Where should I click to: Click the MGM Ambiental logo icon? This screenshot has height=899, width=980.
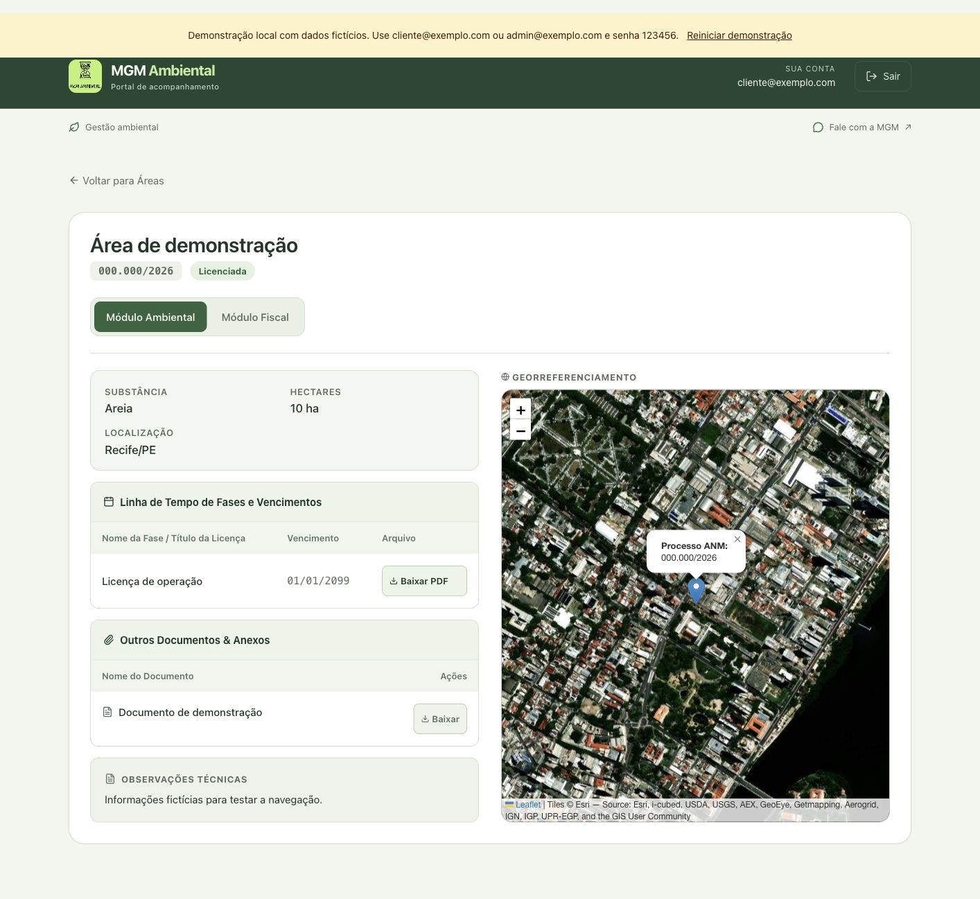point(85,76)
